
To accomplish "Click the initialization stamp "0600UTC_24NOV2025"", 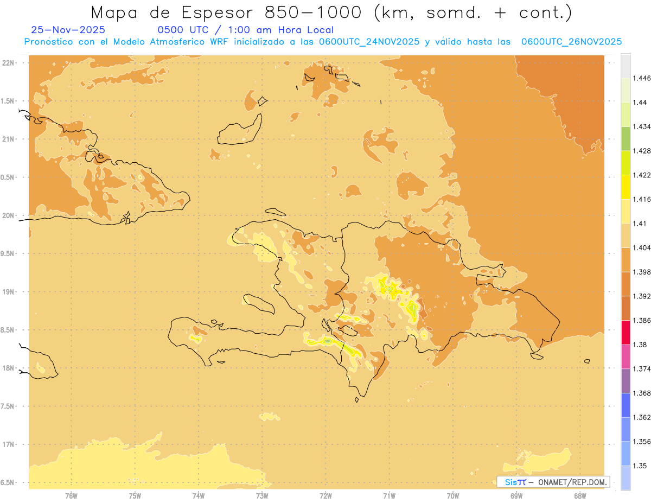I will coord(369,42).
